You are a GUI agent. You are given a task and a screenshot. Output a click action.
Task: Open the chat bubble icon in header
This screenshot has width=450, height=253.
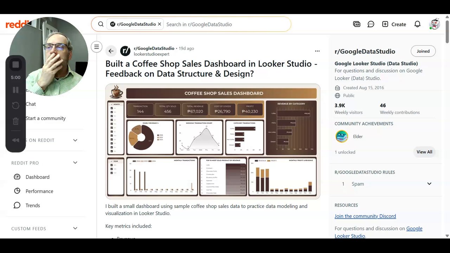point(371,24)
